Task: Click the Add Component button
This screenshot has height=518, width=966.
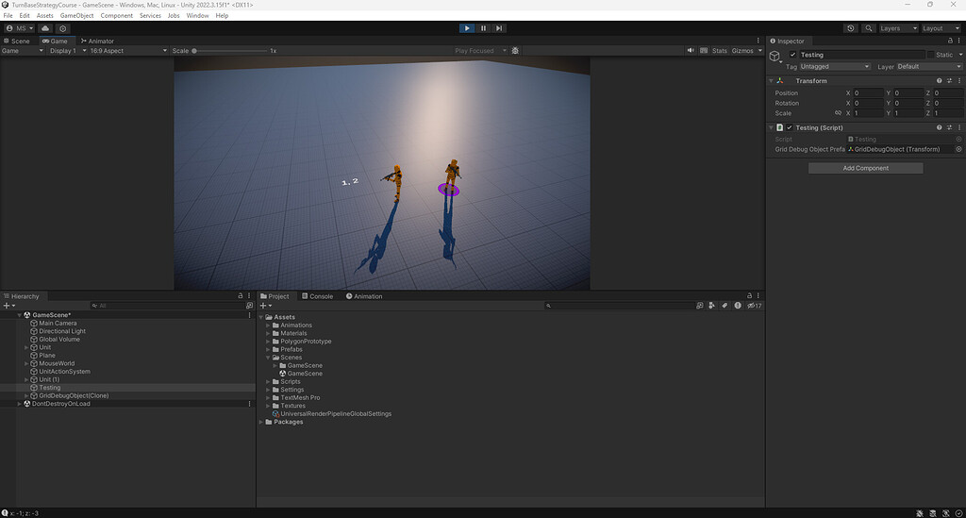Action: point(866,168)
